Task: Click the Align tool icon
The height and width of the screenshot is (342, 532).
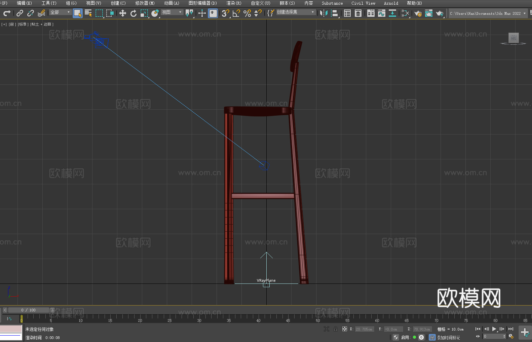Action: (x=335, y=13)
